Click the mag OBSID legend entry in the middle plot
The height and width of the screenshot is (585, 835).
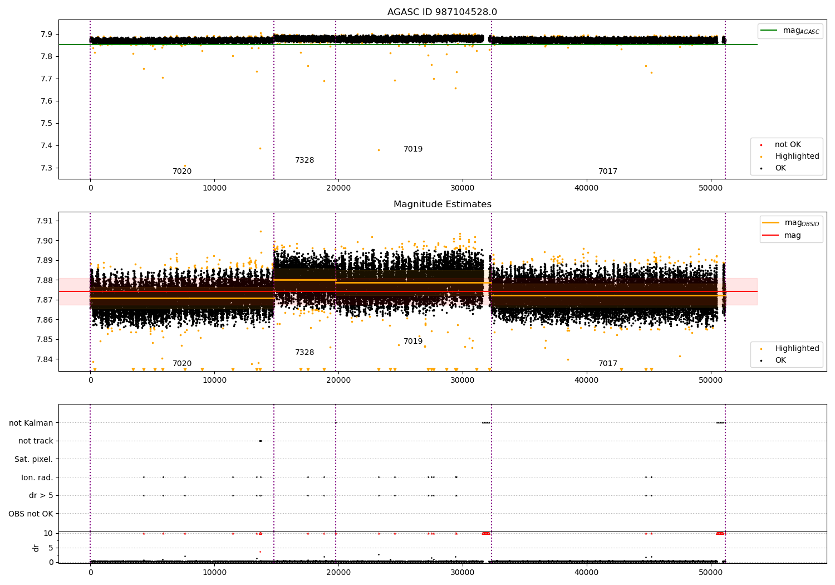click(x=791, y=223)
